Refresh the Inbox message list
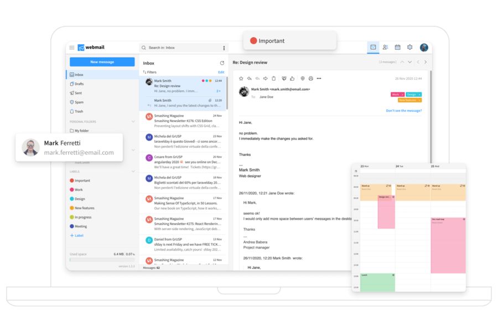This screenshot has height=332, width=498. [221, 63]
